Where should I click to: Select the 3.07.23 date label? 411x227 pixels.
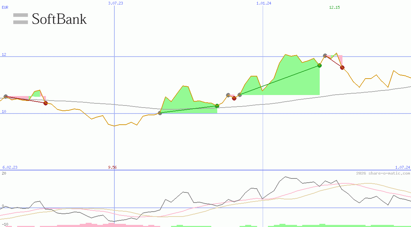point(116,3)
